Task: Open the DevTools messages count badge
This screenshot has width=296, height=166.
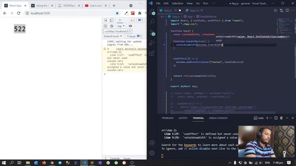Action: click(x=141, y=20)
